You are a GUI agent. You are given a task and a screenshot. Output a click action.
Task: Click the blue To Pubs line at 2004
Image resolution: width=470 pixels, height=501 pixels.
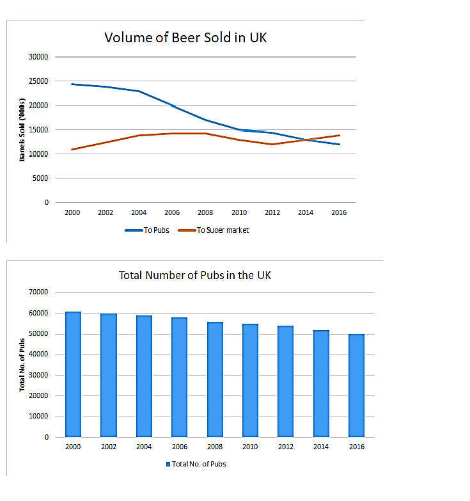point(139,91)
